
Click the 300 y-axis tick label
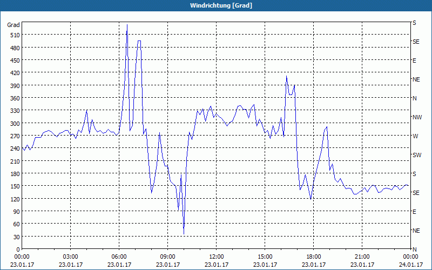15,124
